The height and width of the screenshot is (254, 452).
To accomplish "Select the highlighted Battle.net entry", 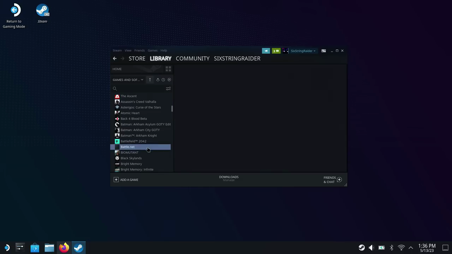I will click(x=141, y=147).
